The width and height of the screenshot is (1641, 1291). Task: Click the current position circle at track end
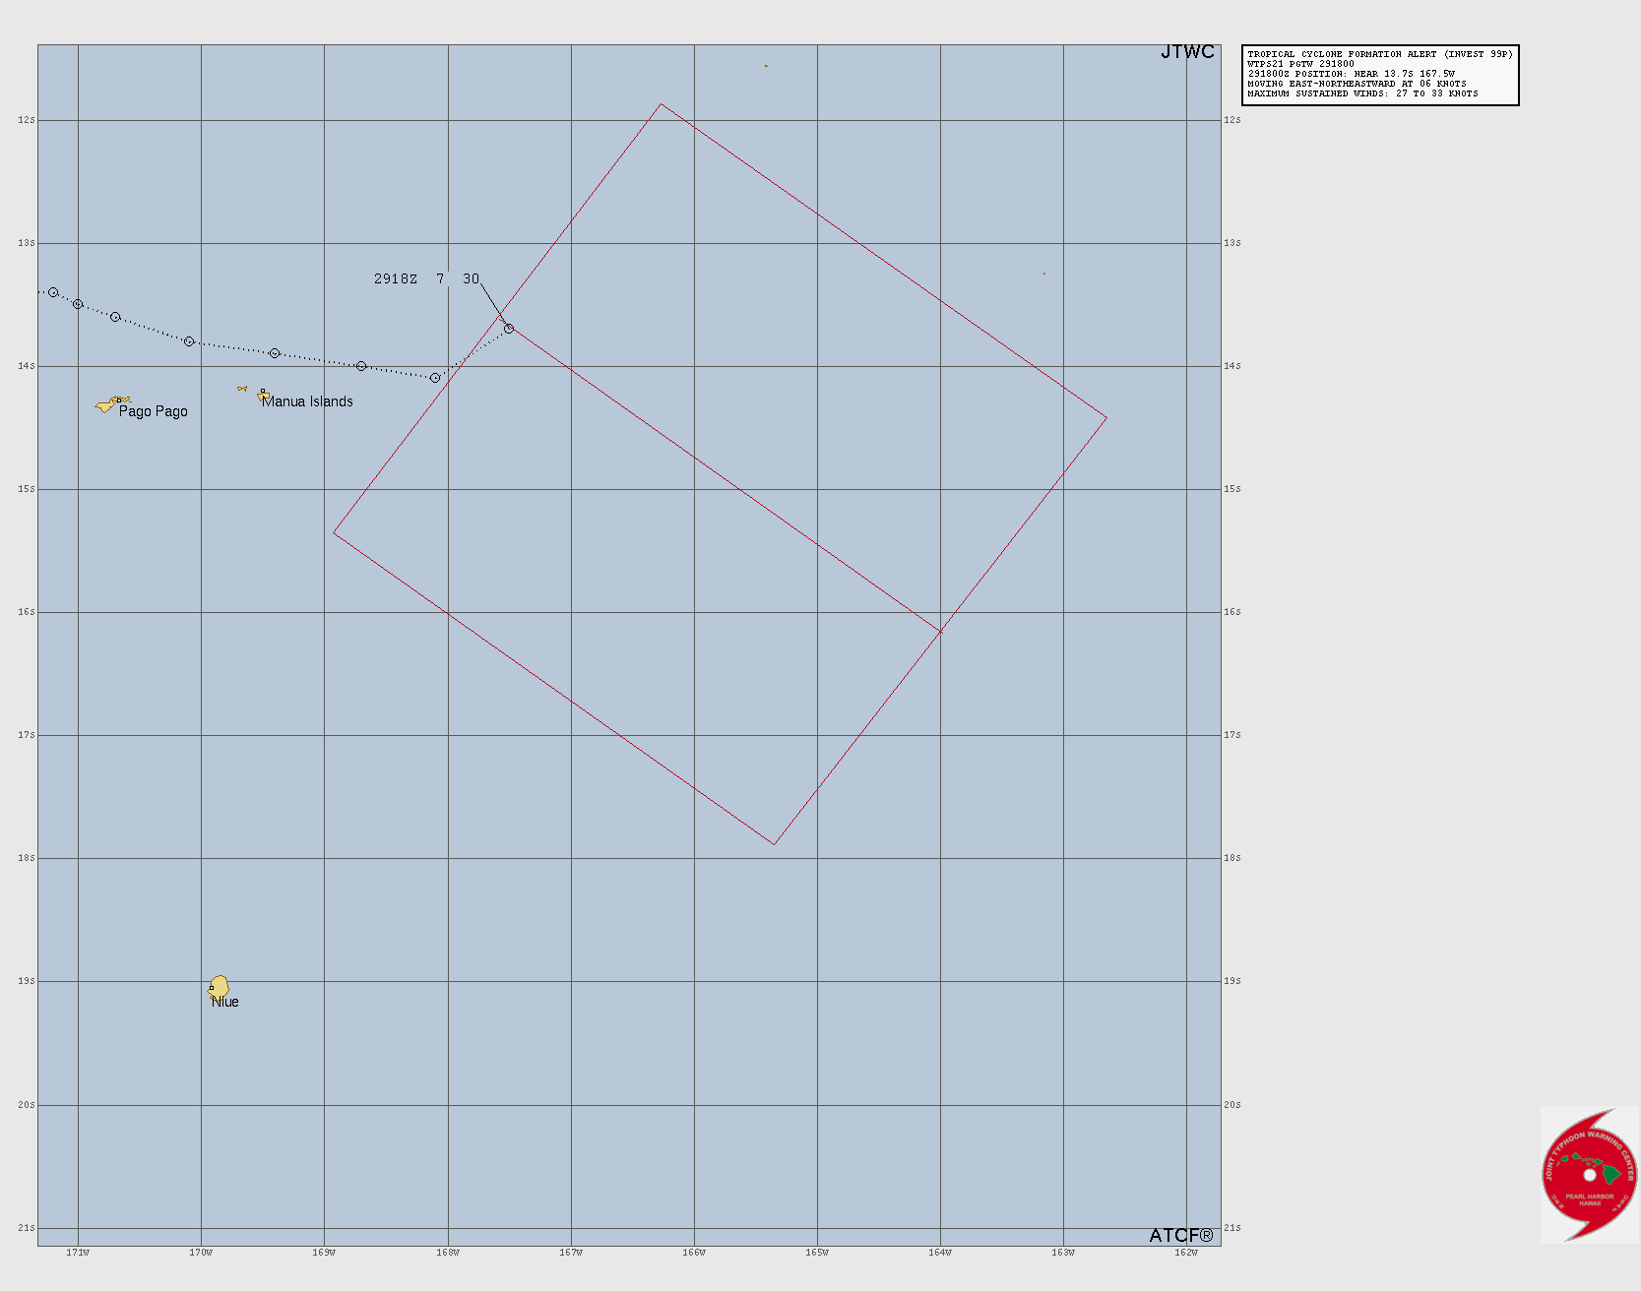coord(509,329)
